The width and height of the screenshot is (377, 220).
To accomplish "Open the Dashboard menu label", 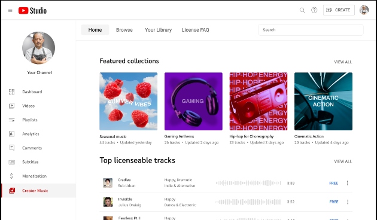I will tap(32, 91).
